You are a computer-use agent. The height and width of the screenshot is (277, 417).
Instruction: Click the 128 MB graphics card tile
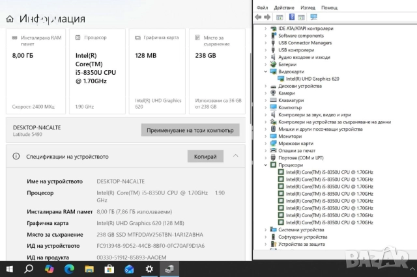click(x=157, y=72)
